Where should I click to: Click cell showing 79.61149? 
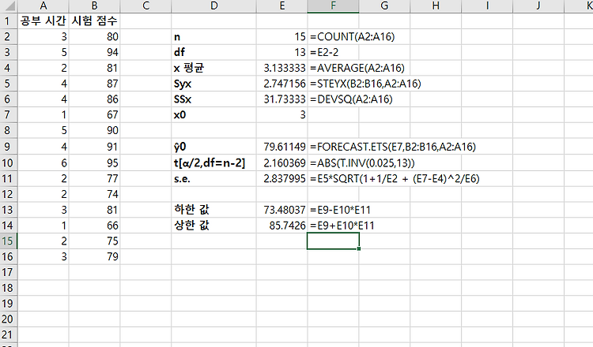tap(281, 147)
